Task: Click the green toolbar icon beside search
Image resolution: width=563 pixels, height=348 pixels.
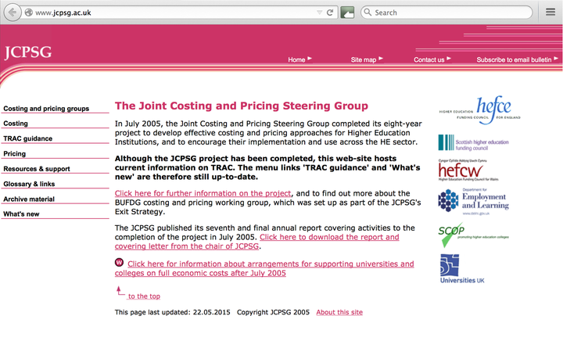Action: pyautogui.click(x=348, y=13)
